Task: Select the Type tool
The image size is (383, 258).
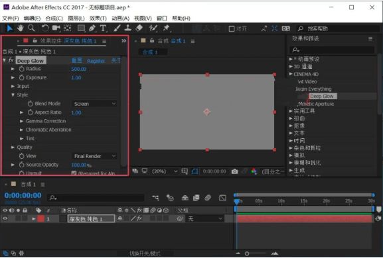Action: coord(103,28)
